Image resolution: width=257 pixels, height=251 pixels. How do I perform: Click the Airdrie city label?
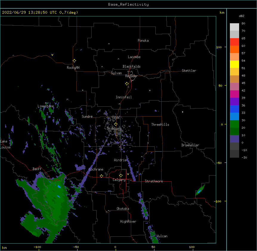click(120, 160)
